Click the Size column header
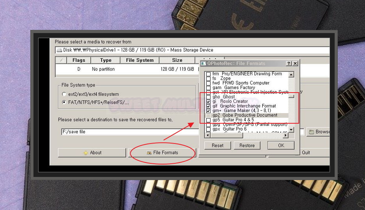The width and height of the screenshot is (365, 210). [177, 60]
